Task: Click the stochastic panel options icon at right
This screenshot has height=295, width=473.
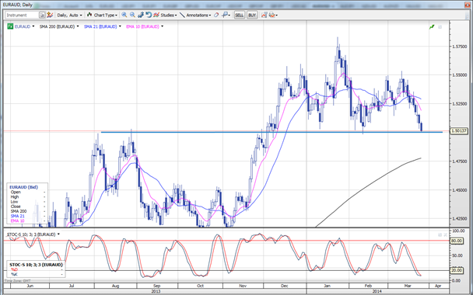Action: 440,234
